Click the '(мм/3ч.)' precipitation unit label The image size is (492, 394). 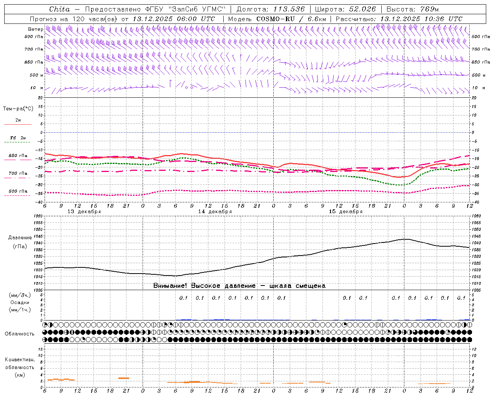point(20,295)
